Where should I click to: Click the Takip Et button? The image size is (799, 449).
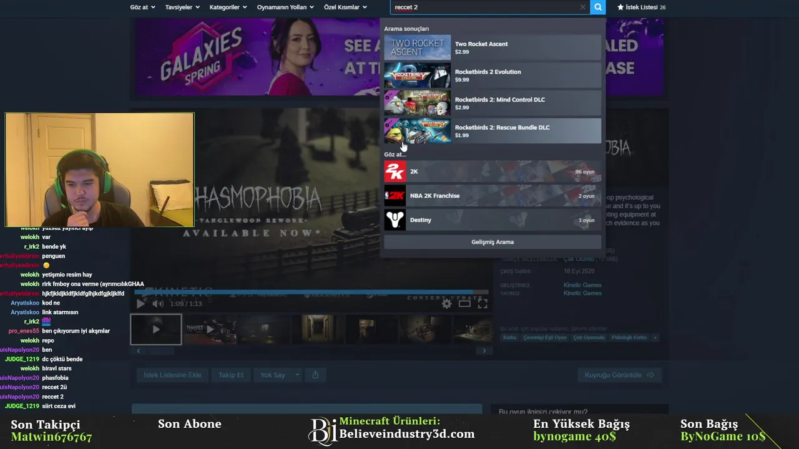click(231, 375)
